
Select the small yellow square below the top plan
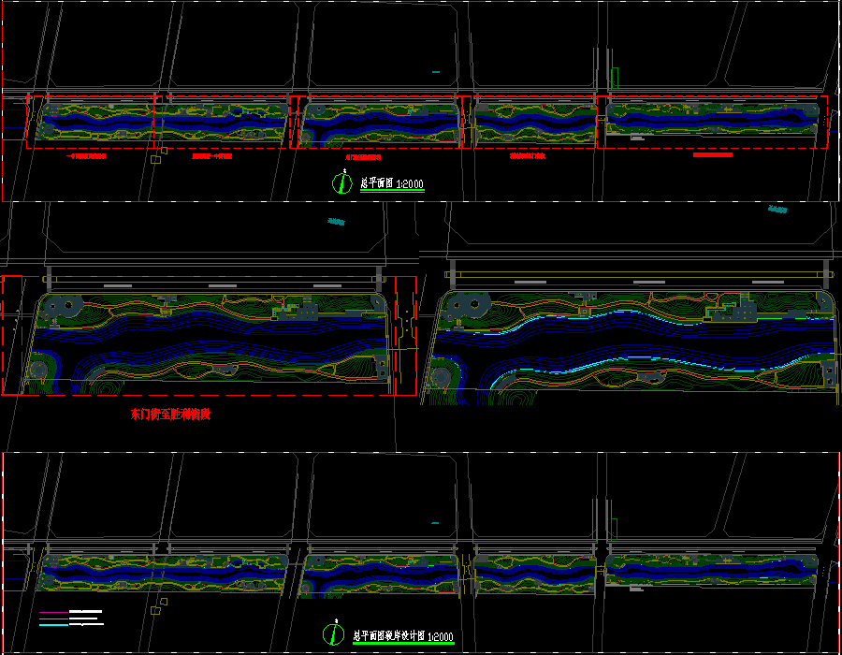tap(165, 150)
